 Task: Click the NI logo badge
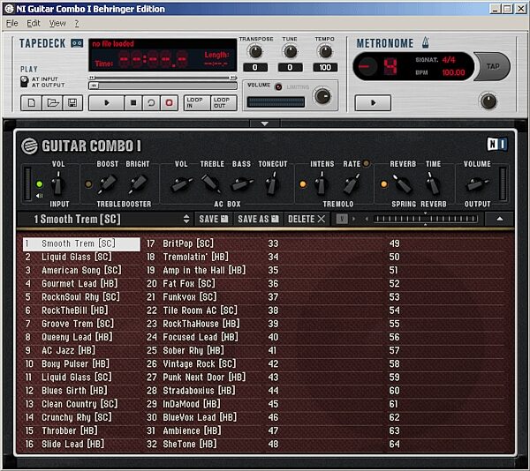point(496,145)
